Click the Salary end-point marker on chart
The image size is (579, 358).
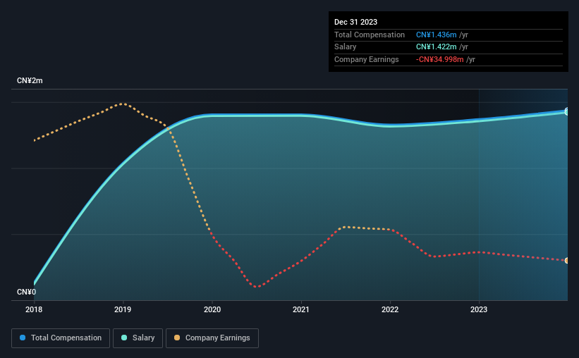click(x=566, y=112)
